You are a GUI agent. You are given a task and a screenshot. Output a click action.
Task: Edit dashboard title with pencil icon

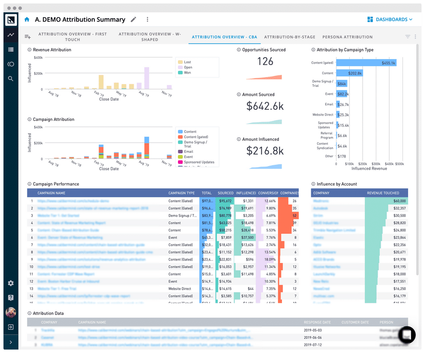[x=133, y=19]
